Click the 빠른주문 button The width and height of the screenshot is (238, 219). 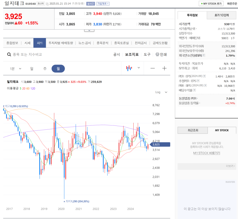coord(232,4)
